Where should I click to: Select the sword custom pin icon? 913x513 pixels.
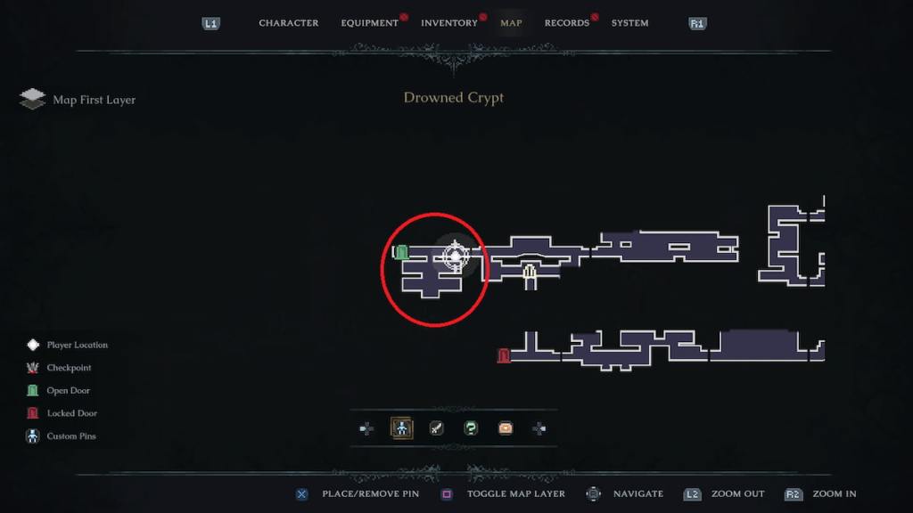pyautogui.click(x=436, y=428)
